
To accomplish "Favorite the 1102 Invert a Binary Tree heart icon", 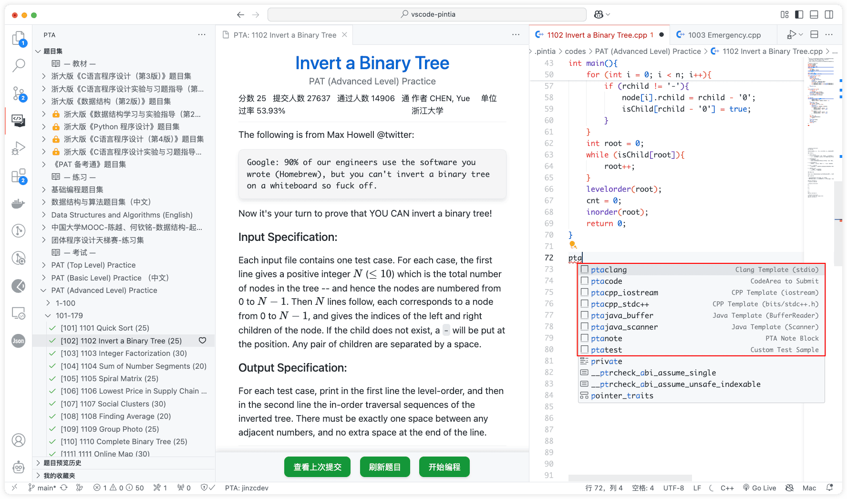I will (x=202, y=341).
